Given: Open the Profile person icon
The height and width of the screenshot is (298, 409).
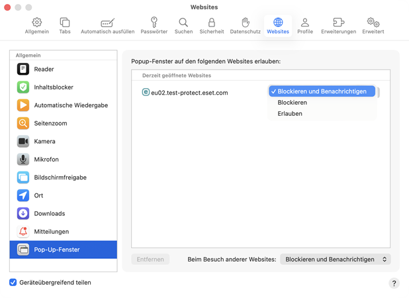Looking at the screenshot, I should 305,23.
